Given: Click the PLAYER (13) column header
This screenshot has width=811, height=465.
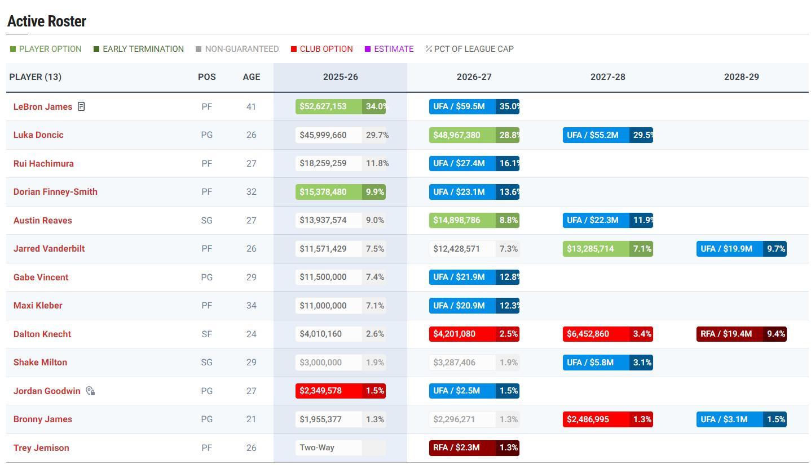Looking at the screenshot, I should click(36, 77).
